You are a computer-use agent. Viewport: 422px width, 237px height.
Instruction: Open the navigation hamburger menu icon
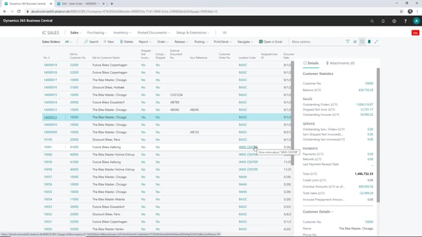click(x=225, y=32)
